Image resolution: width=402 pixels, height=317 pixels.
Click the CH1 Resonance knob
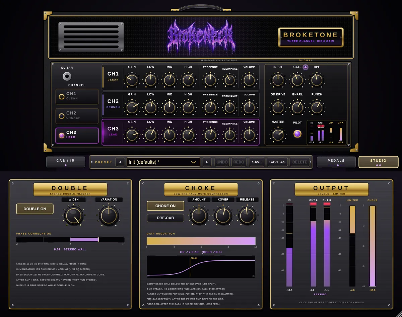tap(230, 80)
